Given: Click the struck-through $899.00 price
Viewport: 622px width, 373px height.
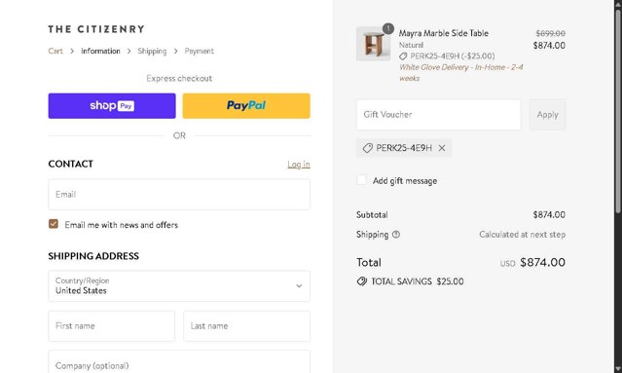Looking at the screenshot, I should [551, 33].
